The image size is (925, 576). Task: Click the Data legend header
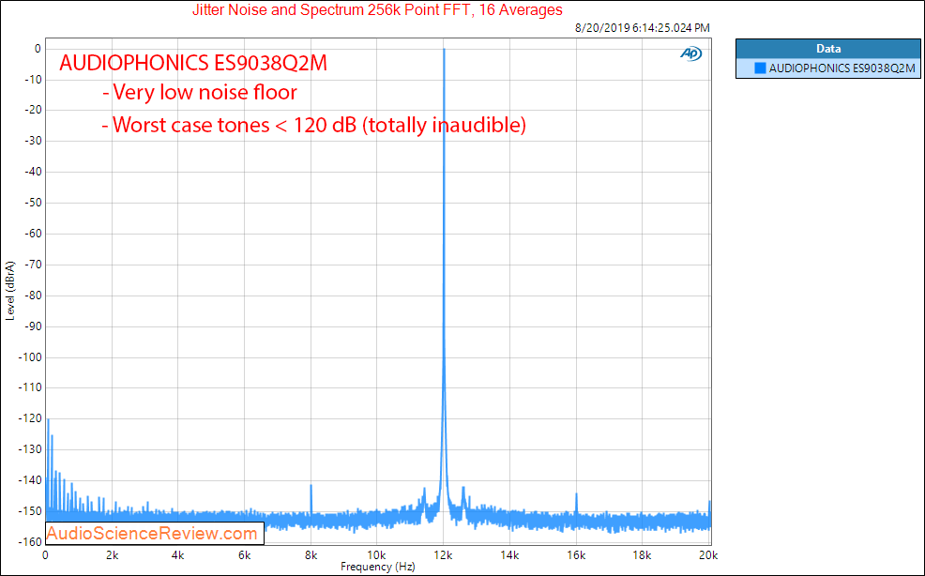(x=828, y=49)
